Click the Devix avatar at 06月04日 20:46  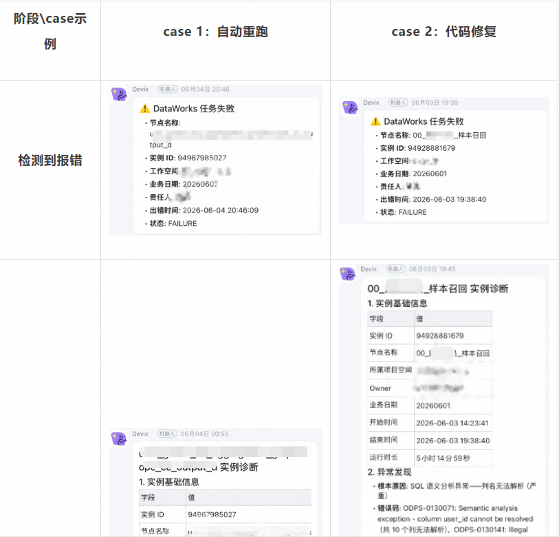119,95
